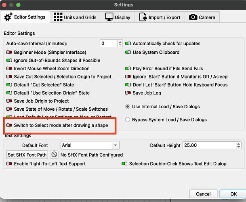Toggle Use System Clipboard switch
The width and height of the screenshot is (246, 202).
point(128,52)
